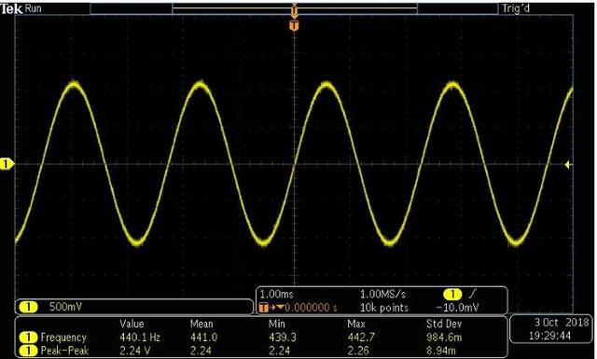Viewport: 597px width, 359px height.
Task: Click the Peak-Peak max 2.26
Action: tap(358, 351)
